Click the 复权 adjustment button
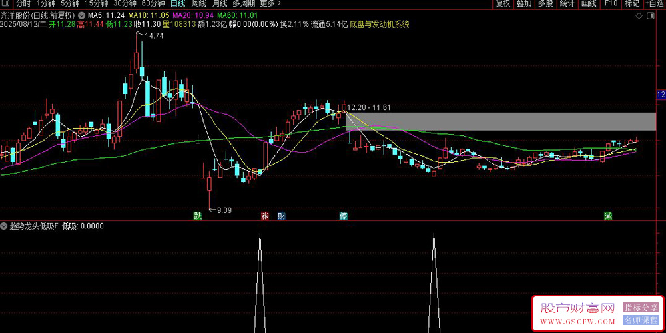666x333 pixels. coord(503,4)
